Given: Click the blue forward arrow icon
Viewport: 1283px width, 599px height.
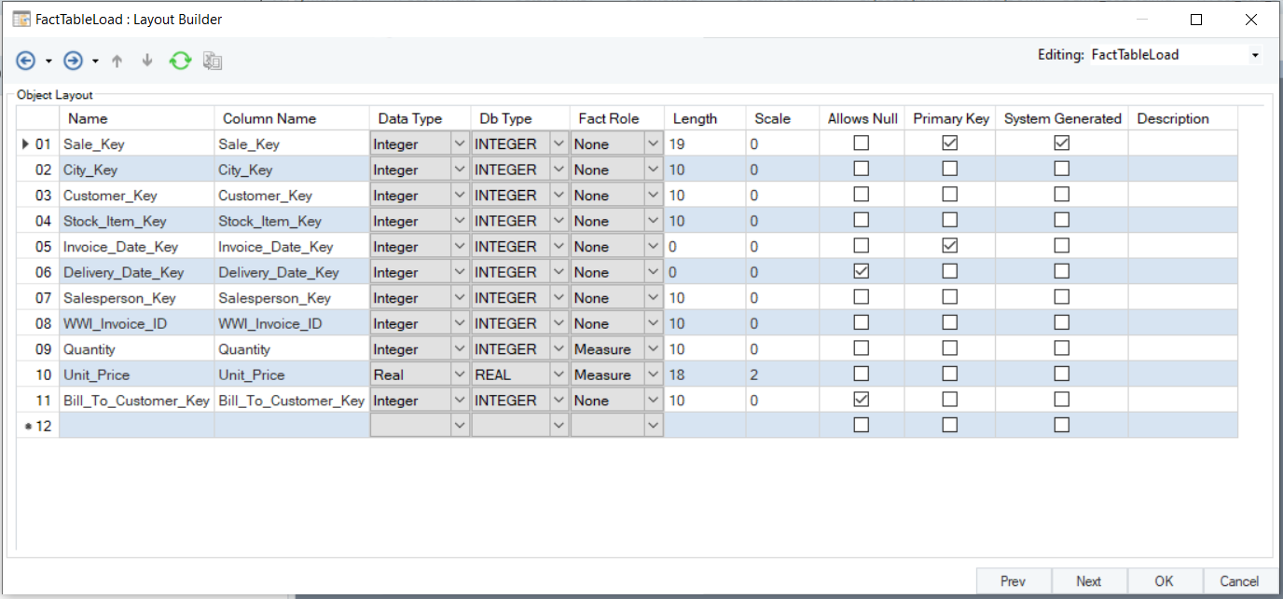Looking at the screenshot, I should click(x=73, y=61).
